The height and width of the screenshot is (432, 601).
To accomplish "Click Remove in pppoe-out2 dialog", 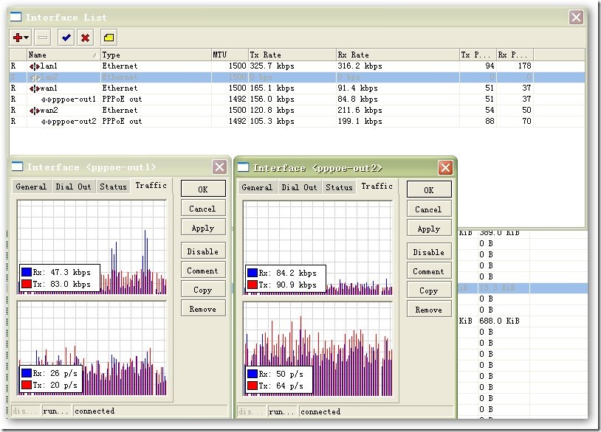I will 429,310.
